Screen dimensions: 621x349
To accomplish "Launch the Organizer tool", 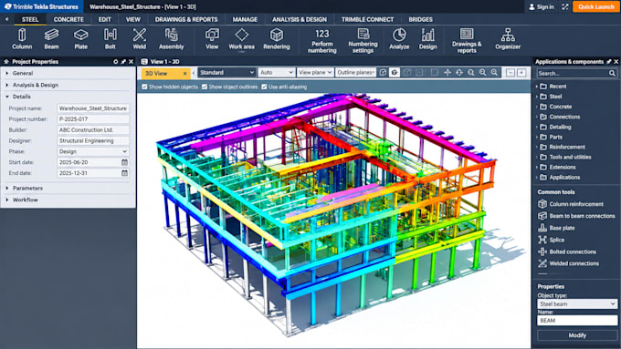I will point(508,39).
